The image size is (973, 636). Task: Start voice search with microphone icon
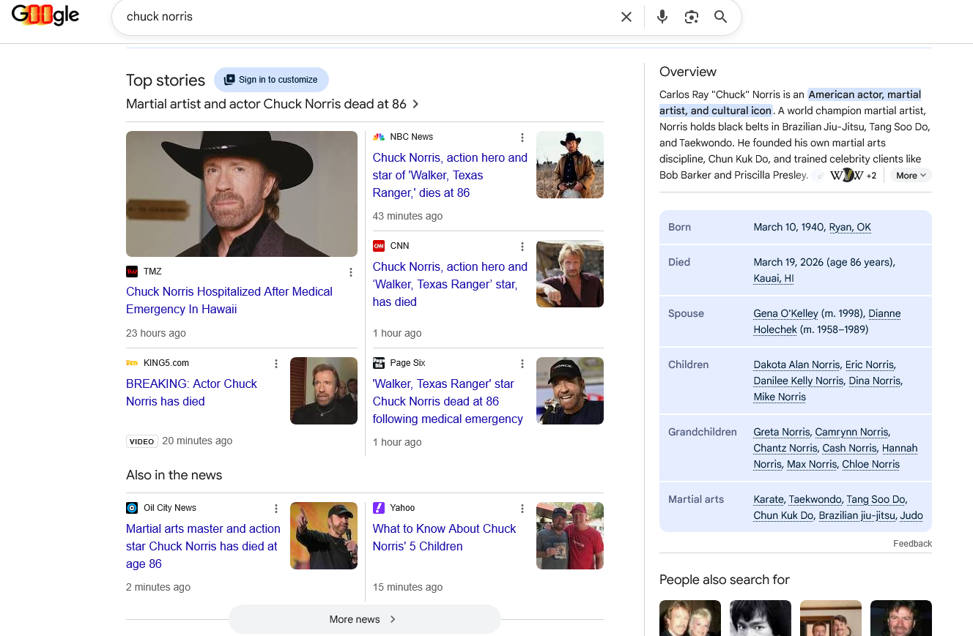[x=662, y=17]
